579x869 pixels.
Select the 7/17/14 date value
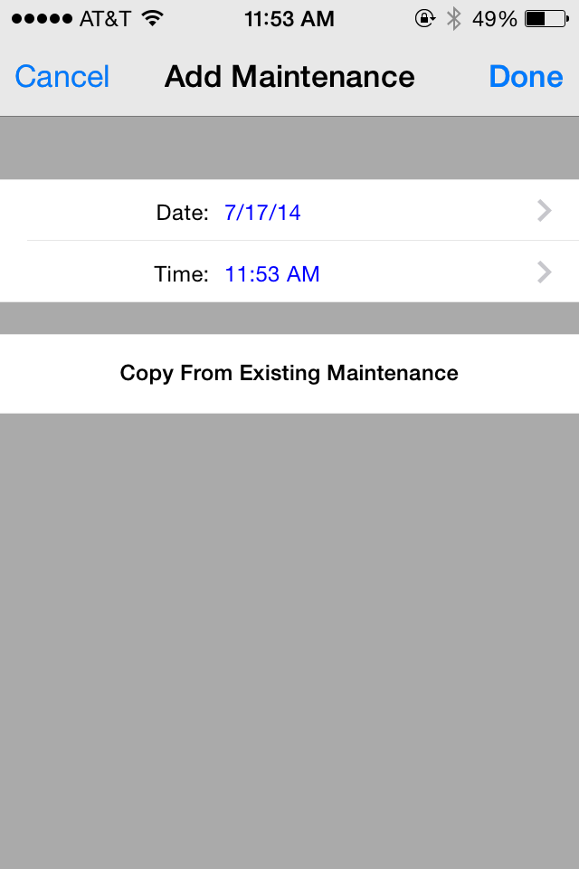coord(262,213)
